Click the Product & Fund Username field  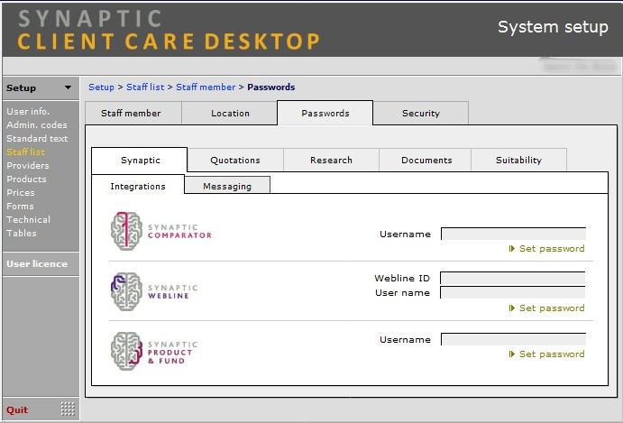513,339
